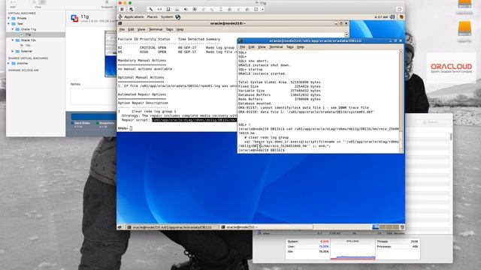Open Edit menu in RMAN terminal window

(131, 29)
